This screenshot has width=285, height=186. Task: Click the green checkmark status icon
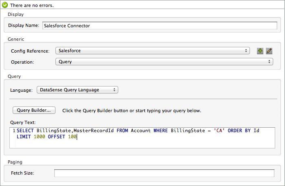(4, 5)
